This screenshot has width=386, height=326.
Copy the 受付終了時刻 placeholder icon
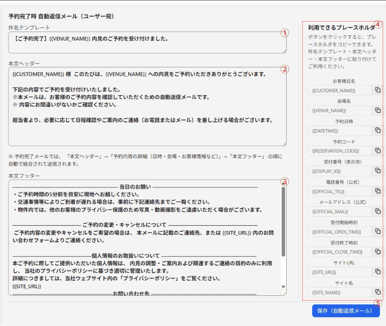click(378, 252)
